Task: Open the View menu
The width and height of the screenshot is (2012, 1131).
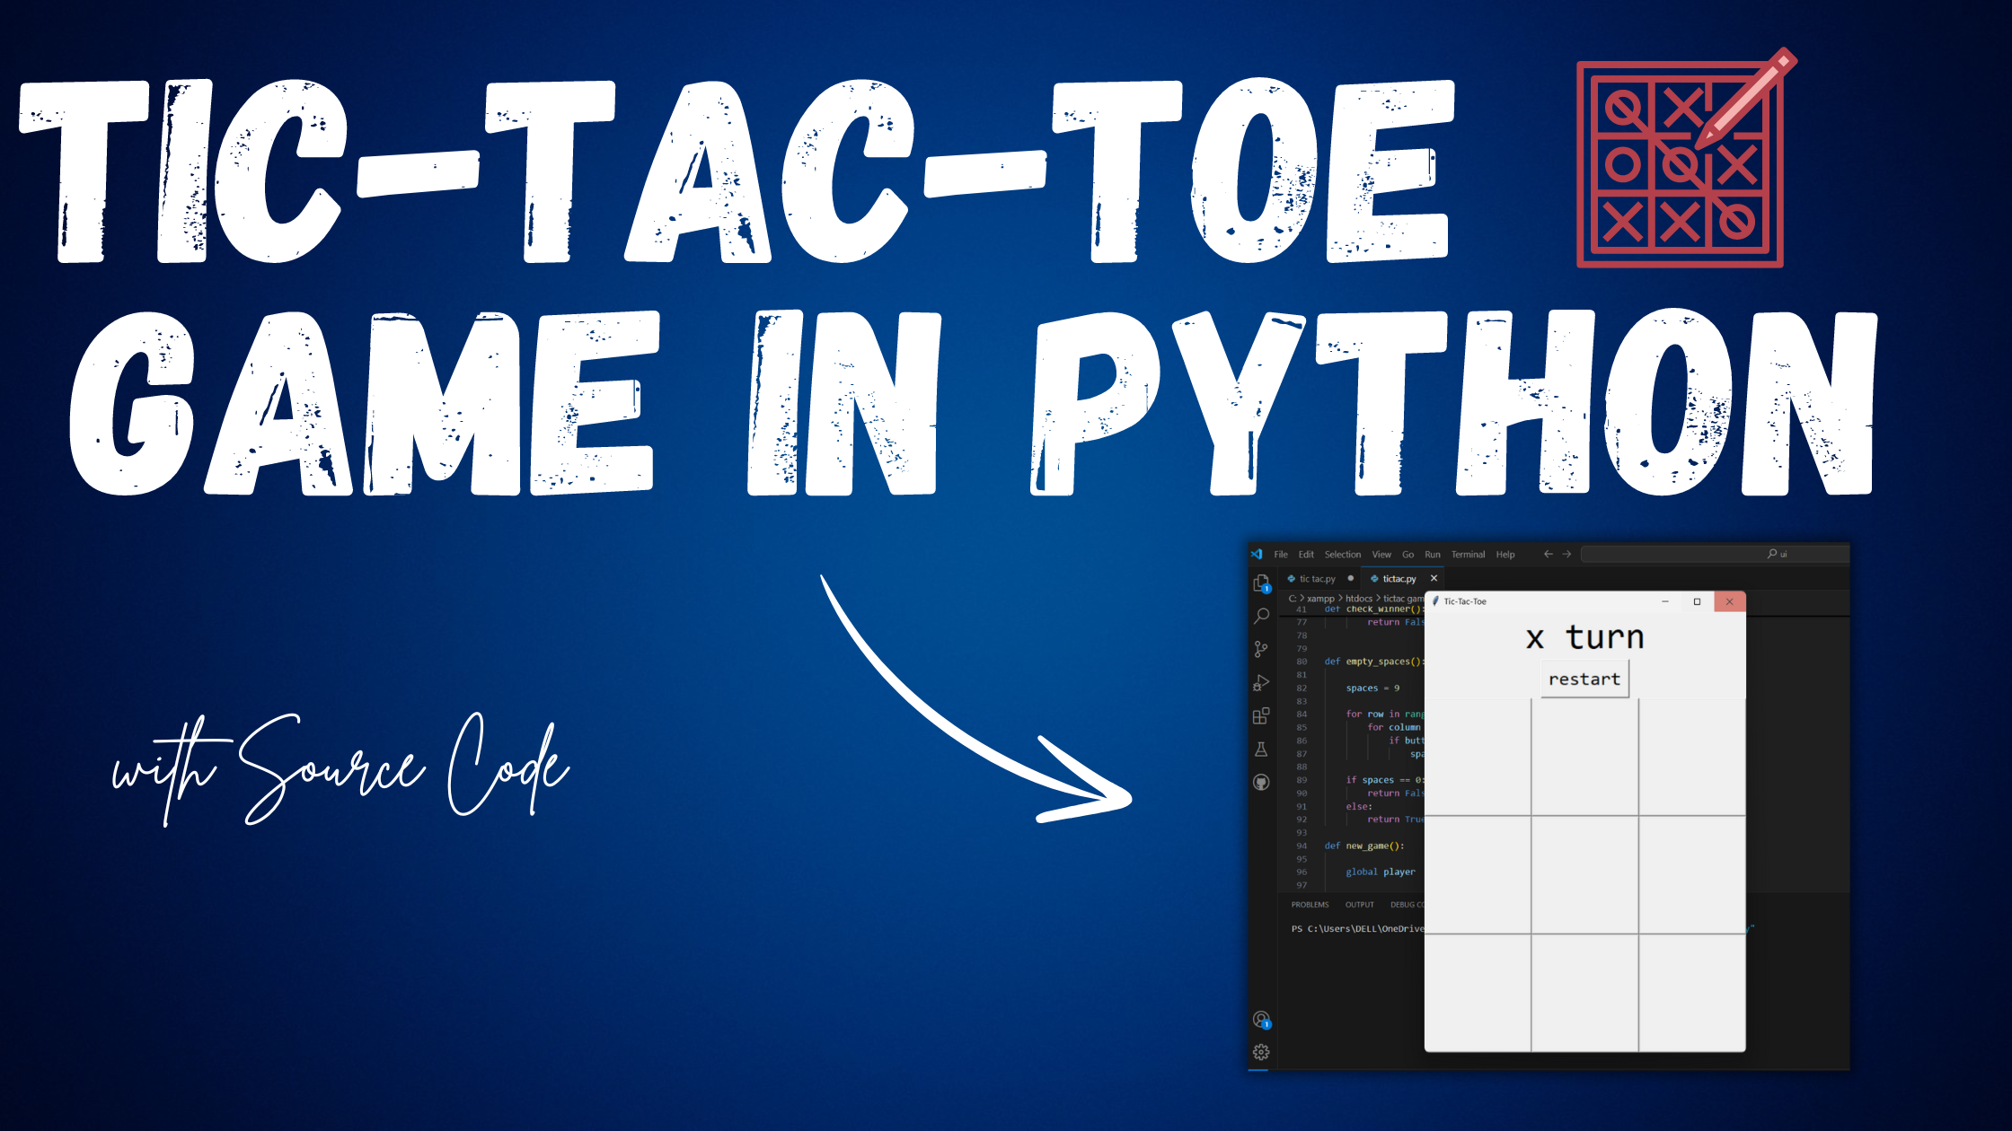Action: coord(1381,554)
